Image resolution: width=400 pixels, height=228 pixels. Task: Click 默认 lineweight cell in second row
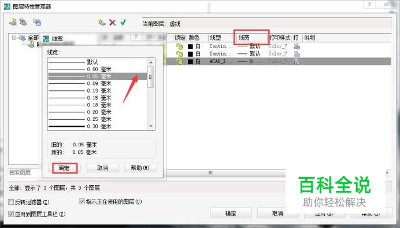pos(249,54)
